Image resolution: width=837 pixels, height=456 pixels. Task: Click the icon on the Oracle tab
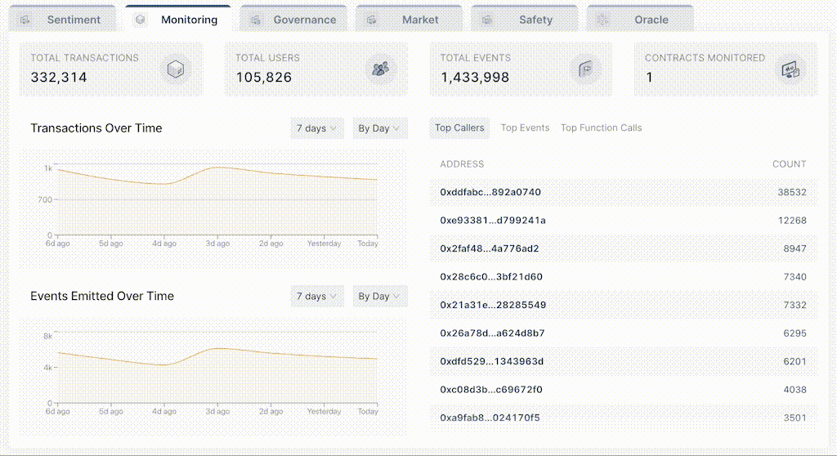(x=602, y=20)
